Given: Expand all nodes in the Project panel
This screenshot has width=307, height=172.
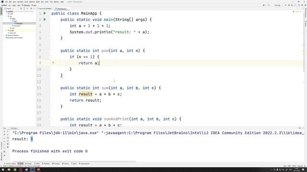Looking at the screenshot, I should (x=24, y=9).
